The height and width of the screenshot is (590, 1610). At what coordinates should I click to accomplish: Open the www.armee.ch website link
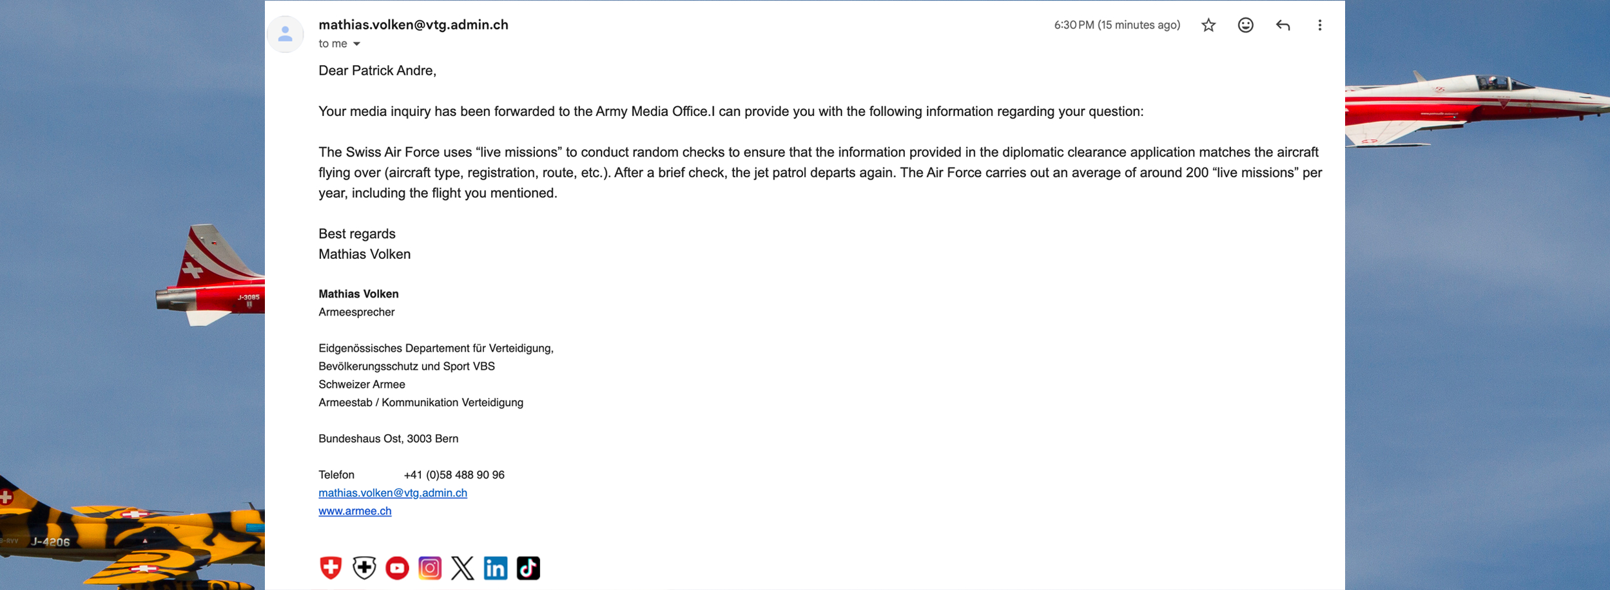[354, 511]
